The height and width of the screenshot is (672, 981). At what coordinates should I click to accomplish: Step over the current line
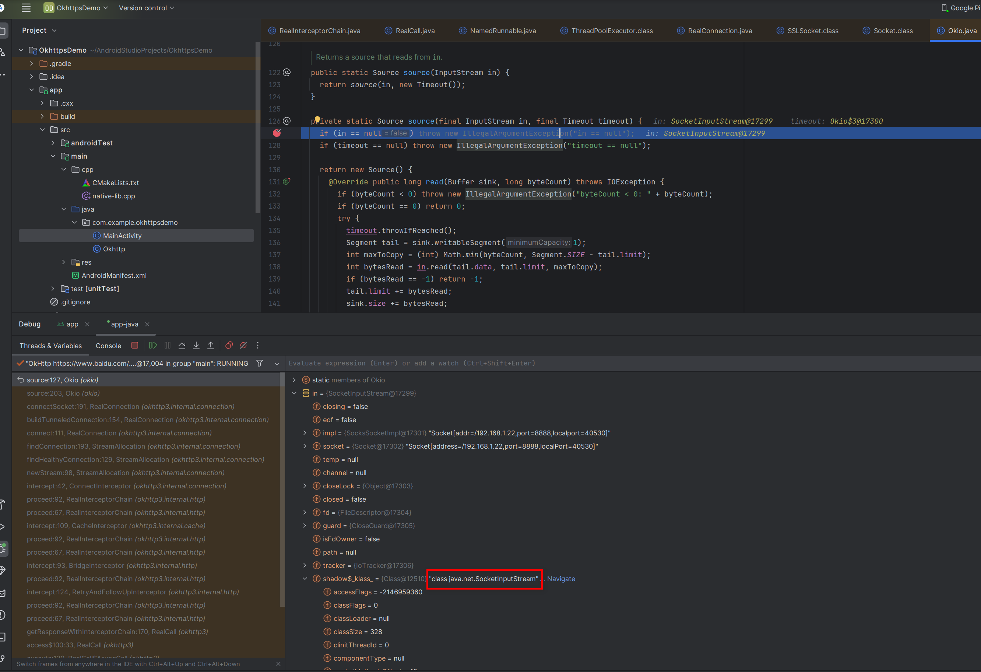pos(182,345)
